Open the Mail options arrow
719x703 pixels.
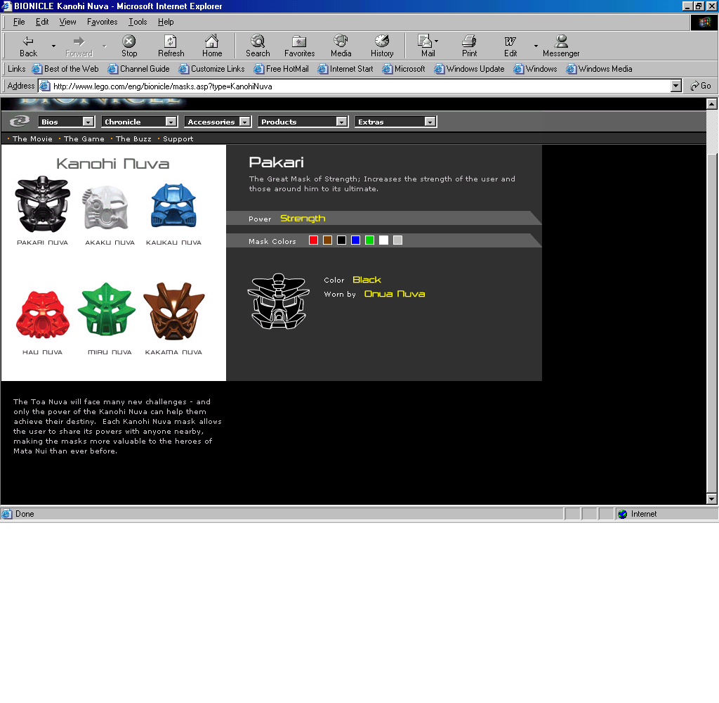[x=436, y=41]
